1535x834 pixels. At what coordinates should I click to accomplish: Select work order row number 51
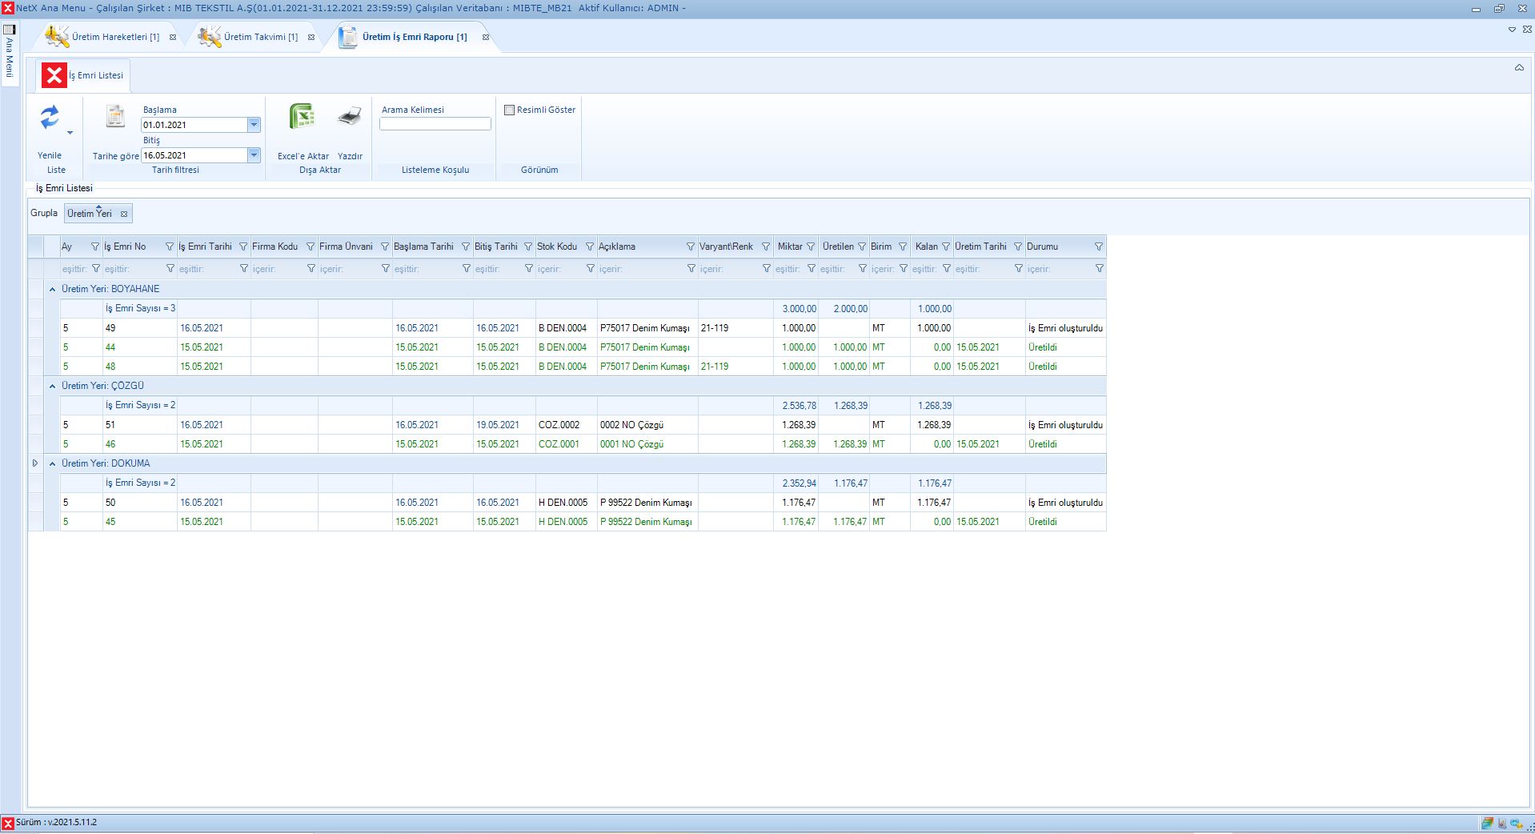pos(110,425)
